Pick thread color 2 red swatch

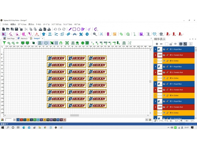click(21, 120)
